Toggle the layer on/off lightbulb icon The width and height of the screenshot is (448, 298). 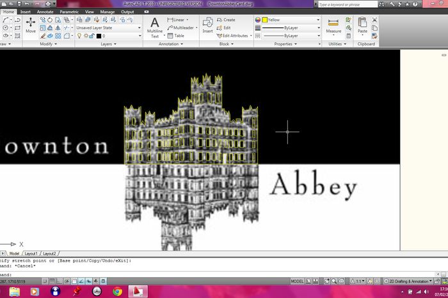79,36
